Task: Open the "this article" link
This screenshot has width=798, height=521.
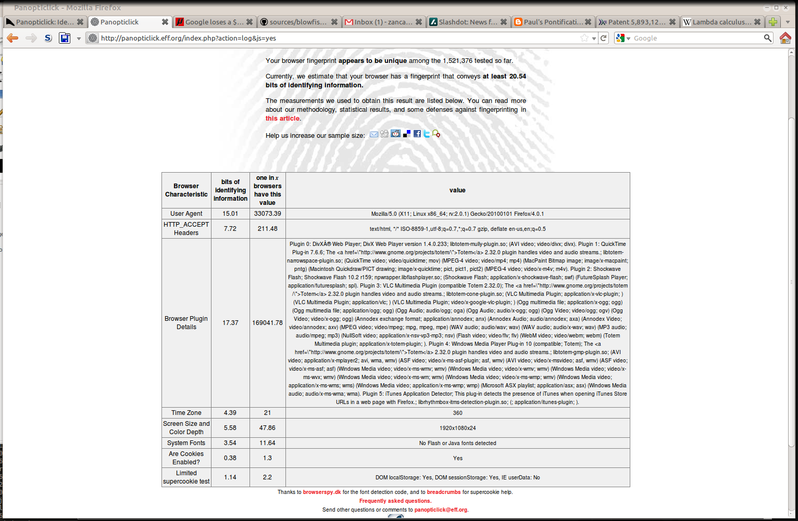Action: [x=282, y=119]
